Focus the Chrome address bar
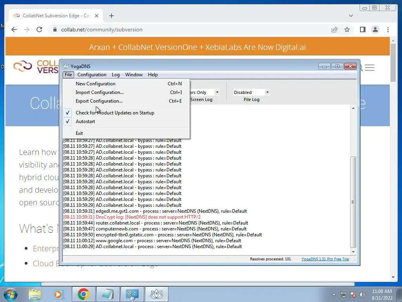The width and height of the screenshot is (402, 302). tap(190, 29)
